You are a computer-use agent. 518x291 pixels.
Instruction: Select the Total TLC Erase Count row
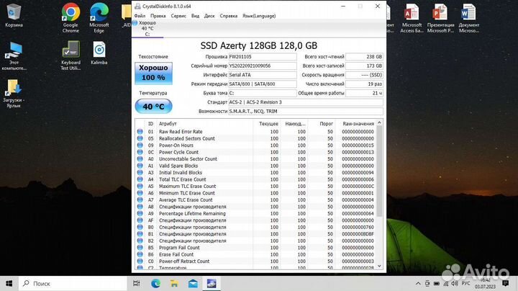(255, 179)
